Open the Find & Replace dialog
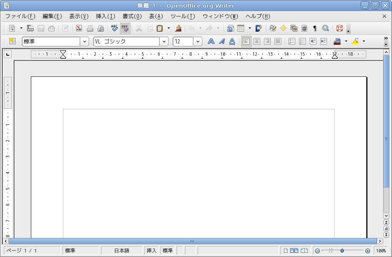The width and height of the screenshot is (392, 257). click(x=272, y=28)
